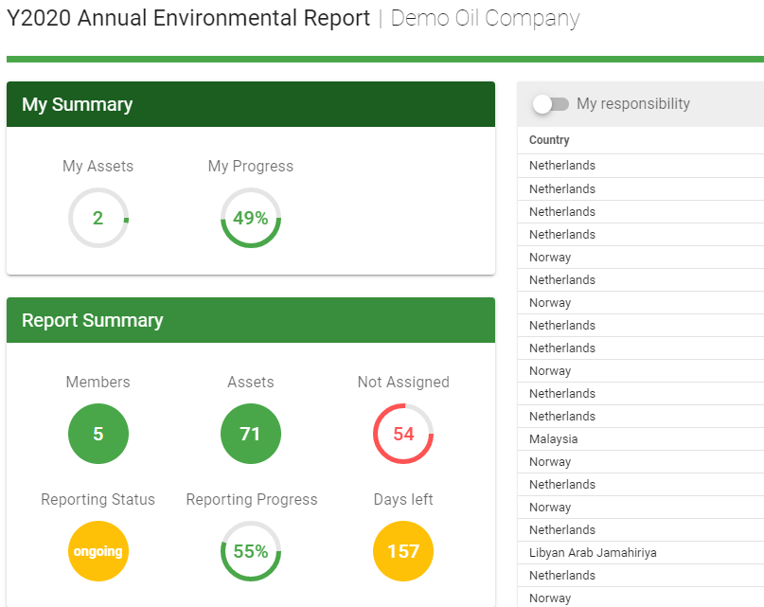Click the My Summary panel header
764x607 pixels.
pos(250,104)
